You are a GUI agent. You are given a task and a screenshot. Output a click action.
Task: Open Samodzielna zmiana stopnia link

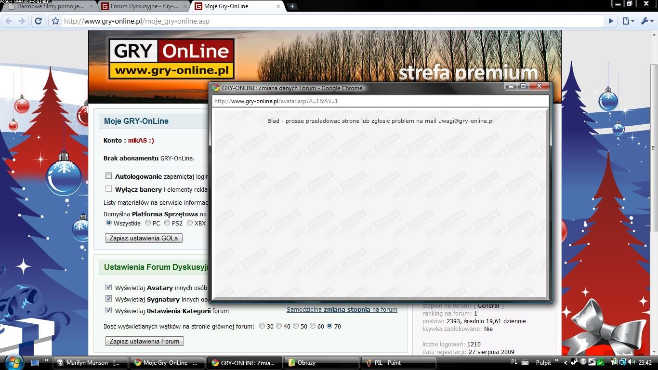342,309
